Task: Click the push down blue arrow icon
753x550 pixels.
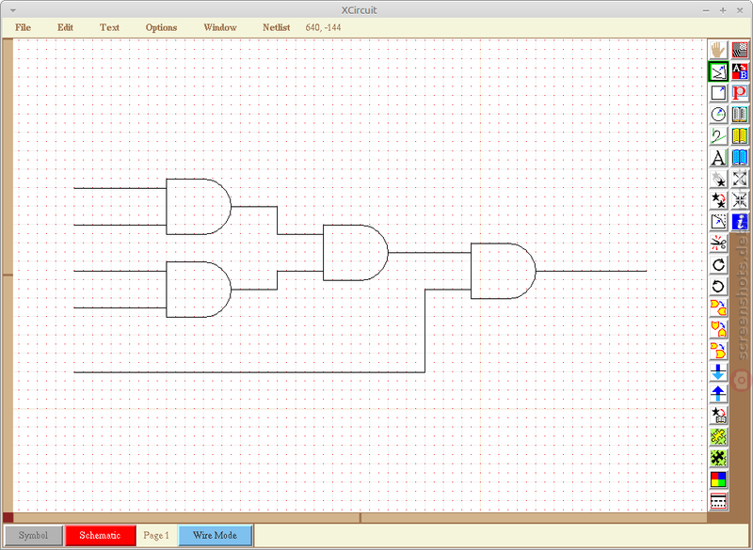Action: (x=718, y=372)
